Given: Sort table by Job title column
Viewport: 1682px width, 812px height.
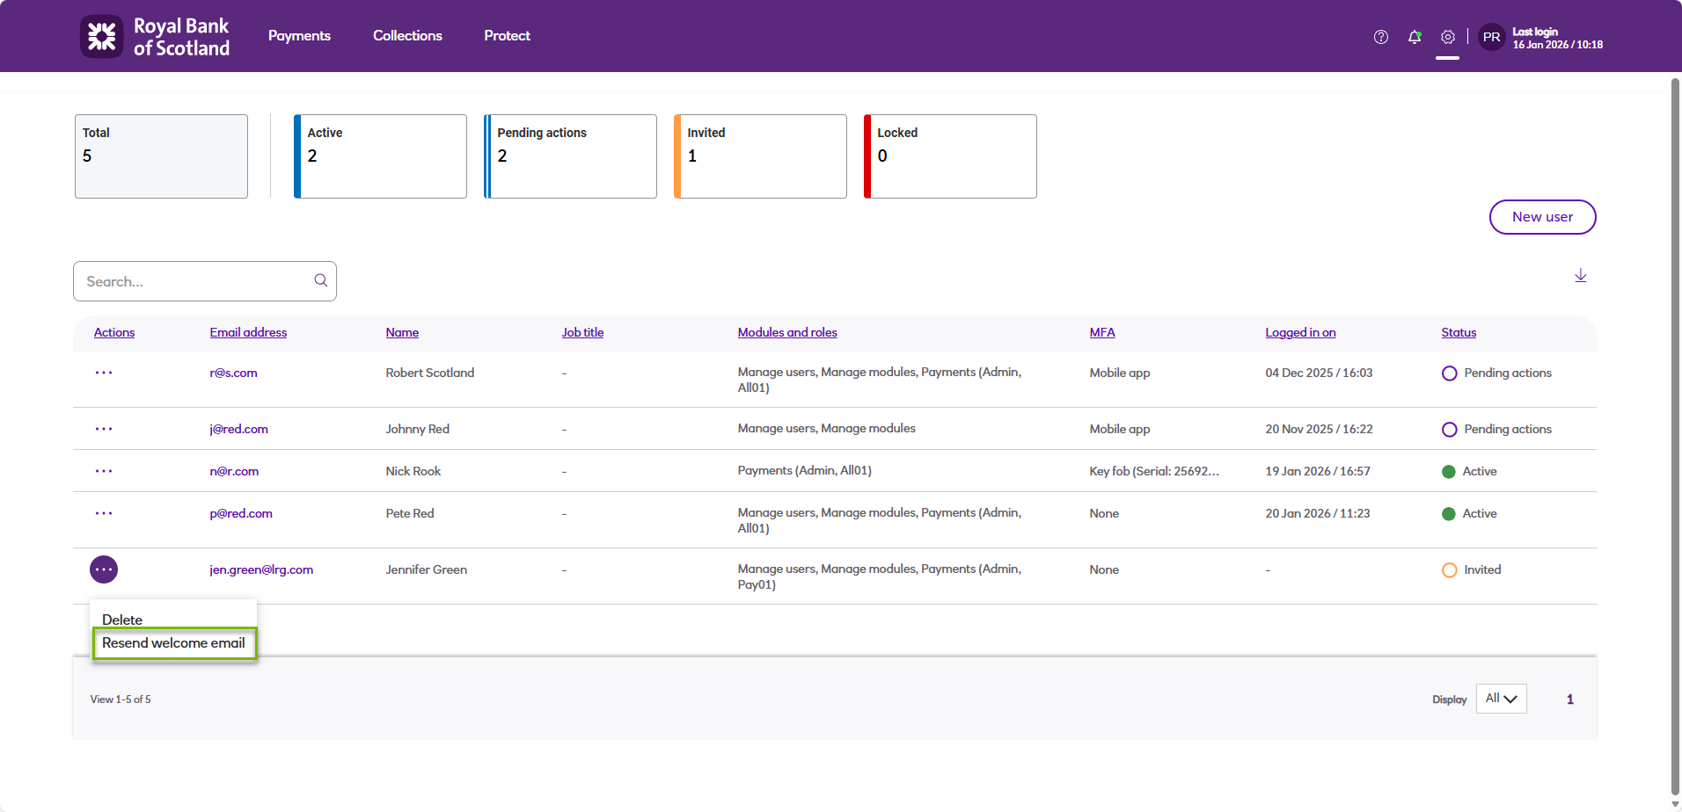Looking at the screenshot, I should coord(582,332).
